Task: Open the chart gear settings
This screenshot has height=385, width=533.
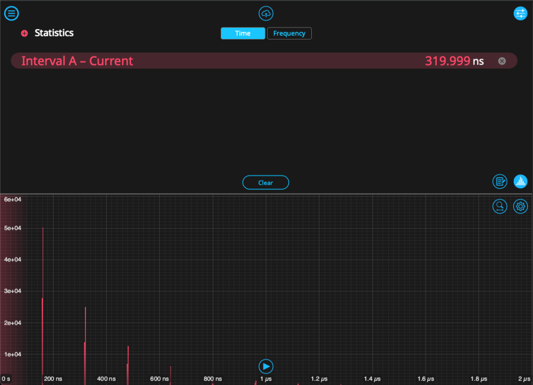Action: (x=521, y=207)
